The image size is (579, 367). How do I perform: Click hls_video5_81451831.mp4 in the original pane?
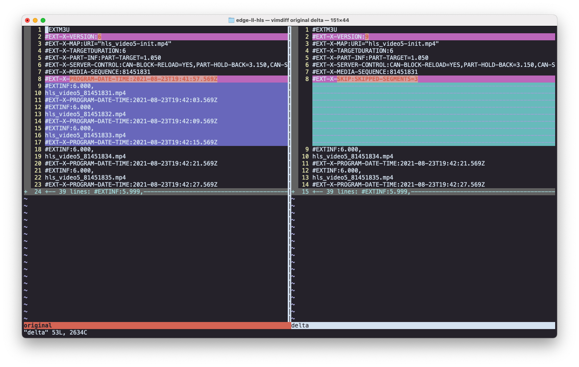point(85,93)
